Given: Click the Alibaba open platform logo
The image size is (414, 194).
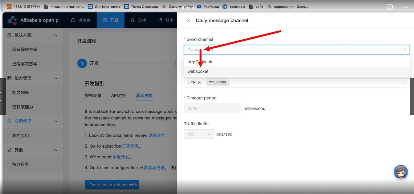Looking at the screenshot, I should (12, 20).
